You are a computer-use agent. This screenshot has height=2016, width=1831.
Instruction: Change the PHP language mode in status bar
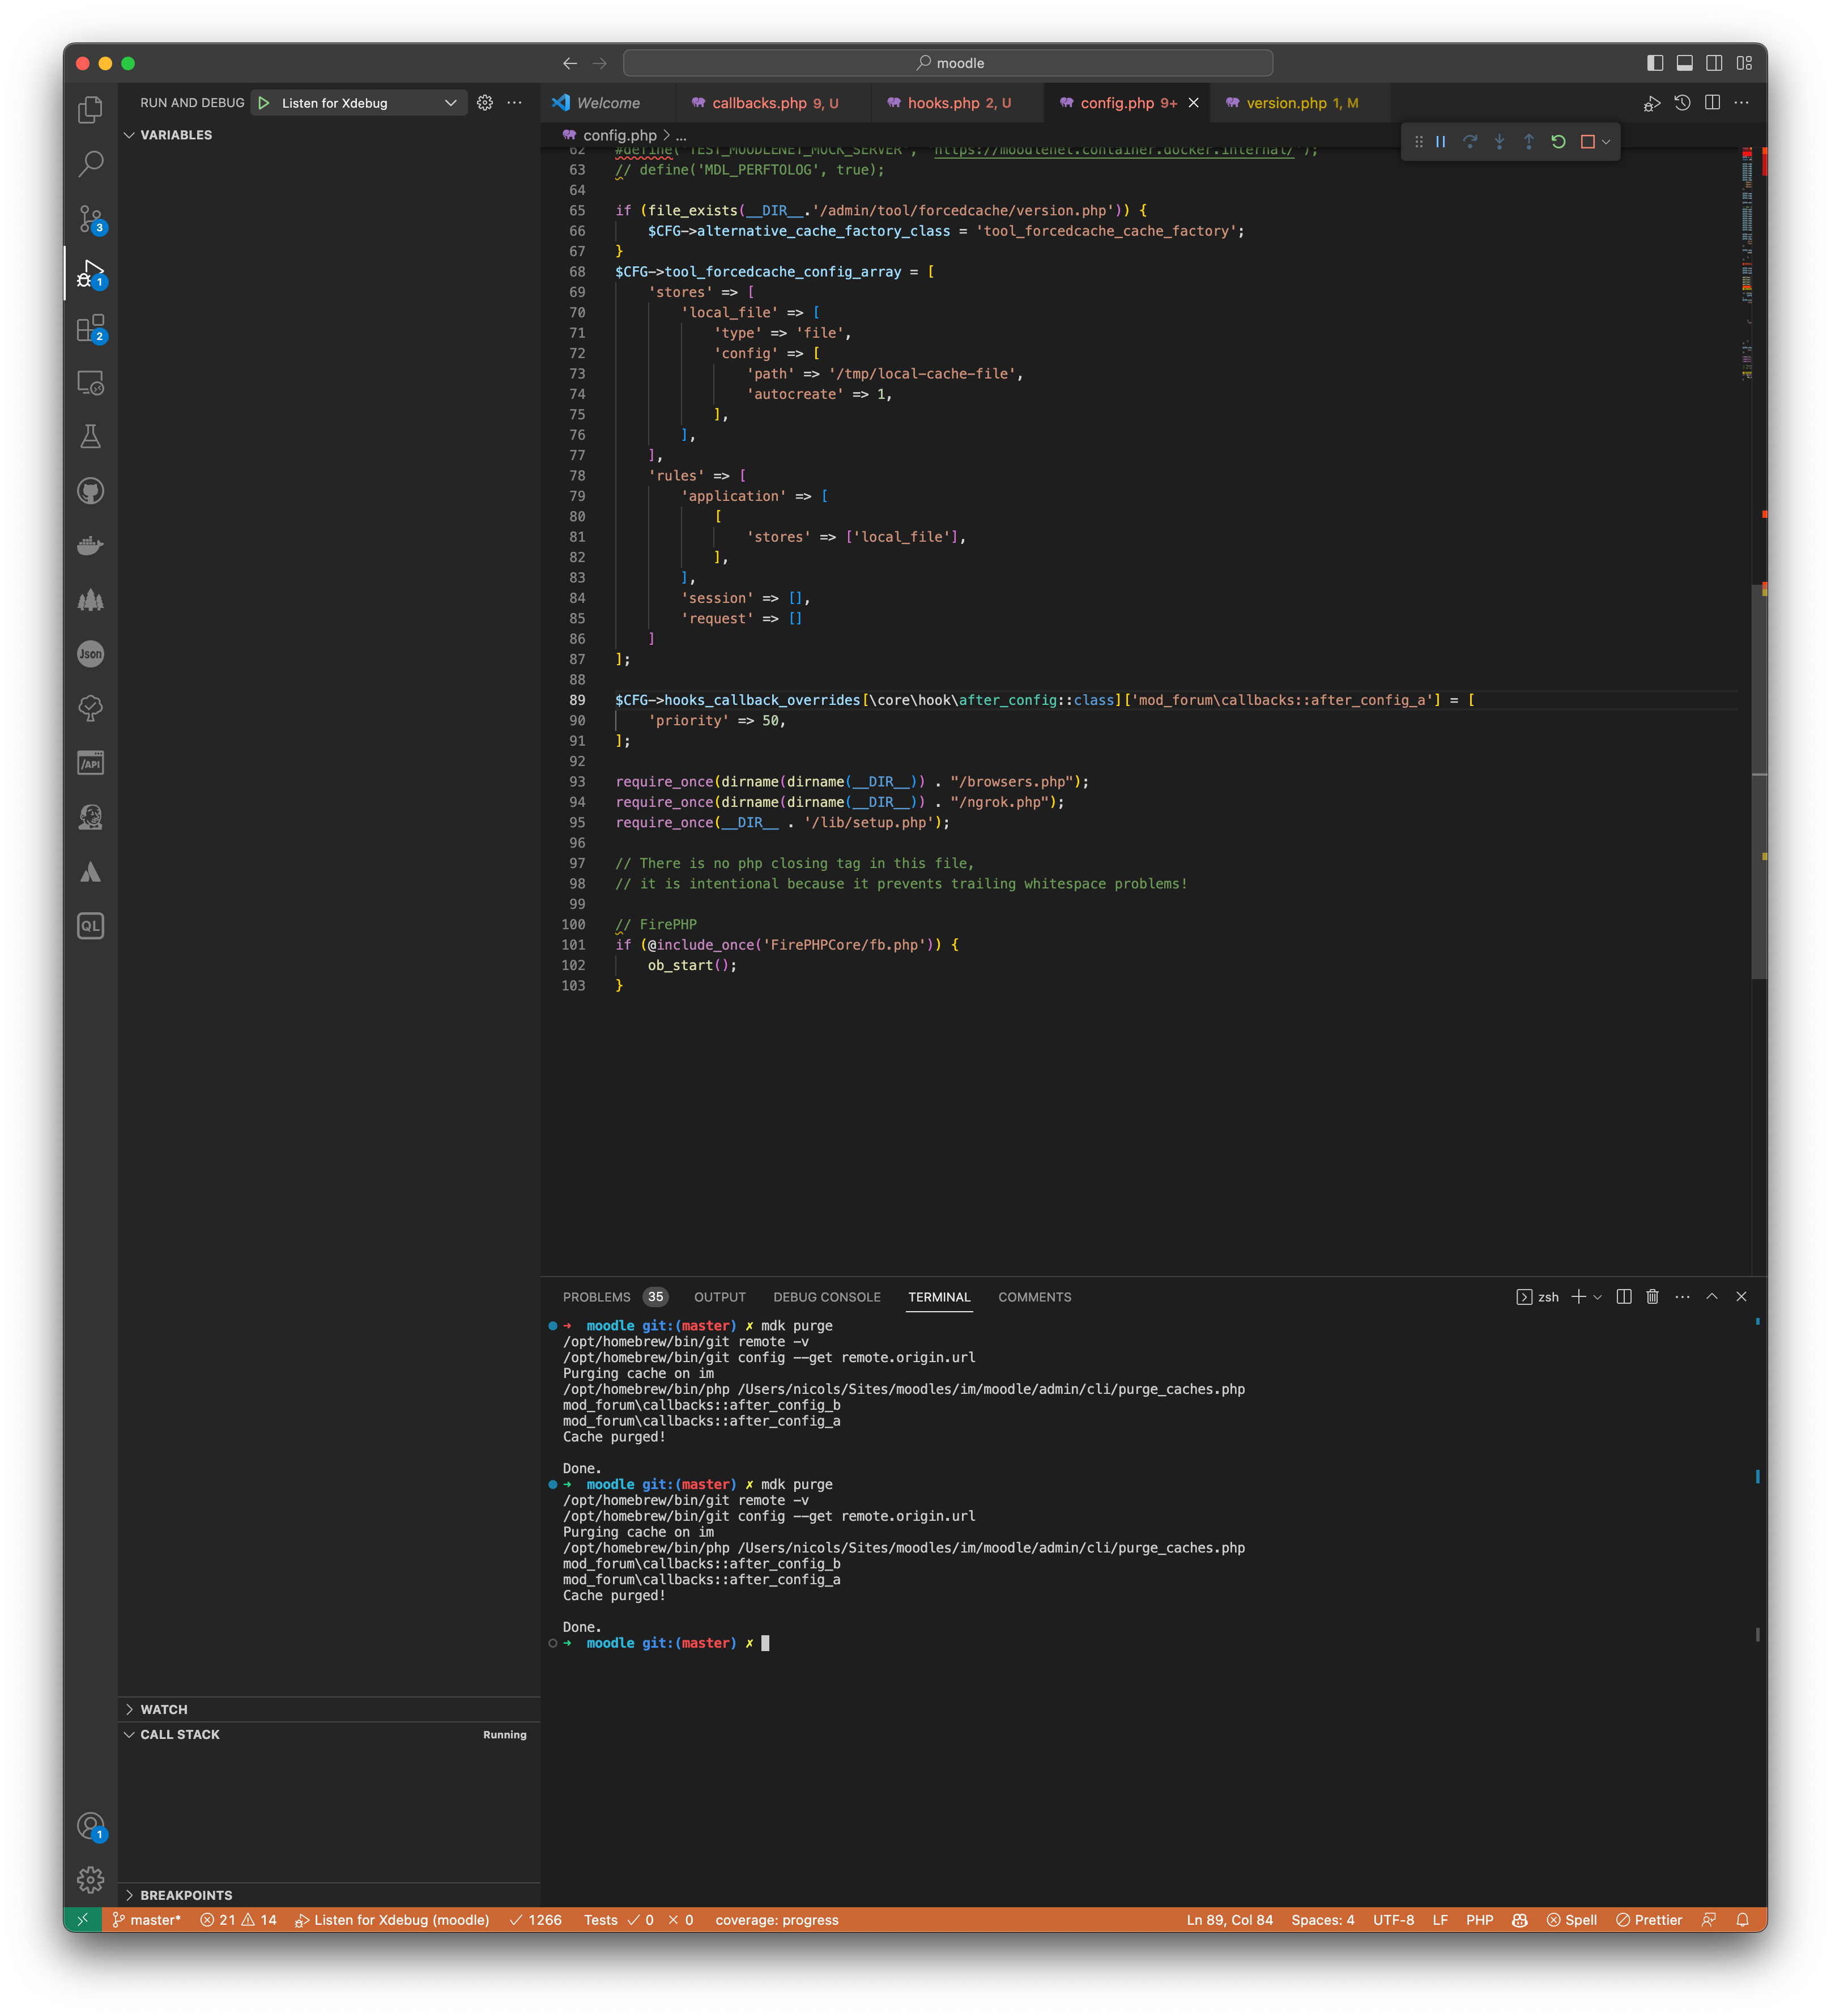coord(1480,1920)
